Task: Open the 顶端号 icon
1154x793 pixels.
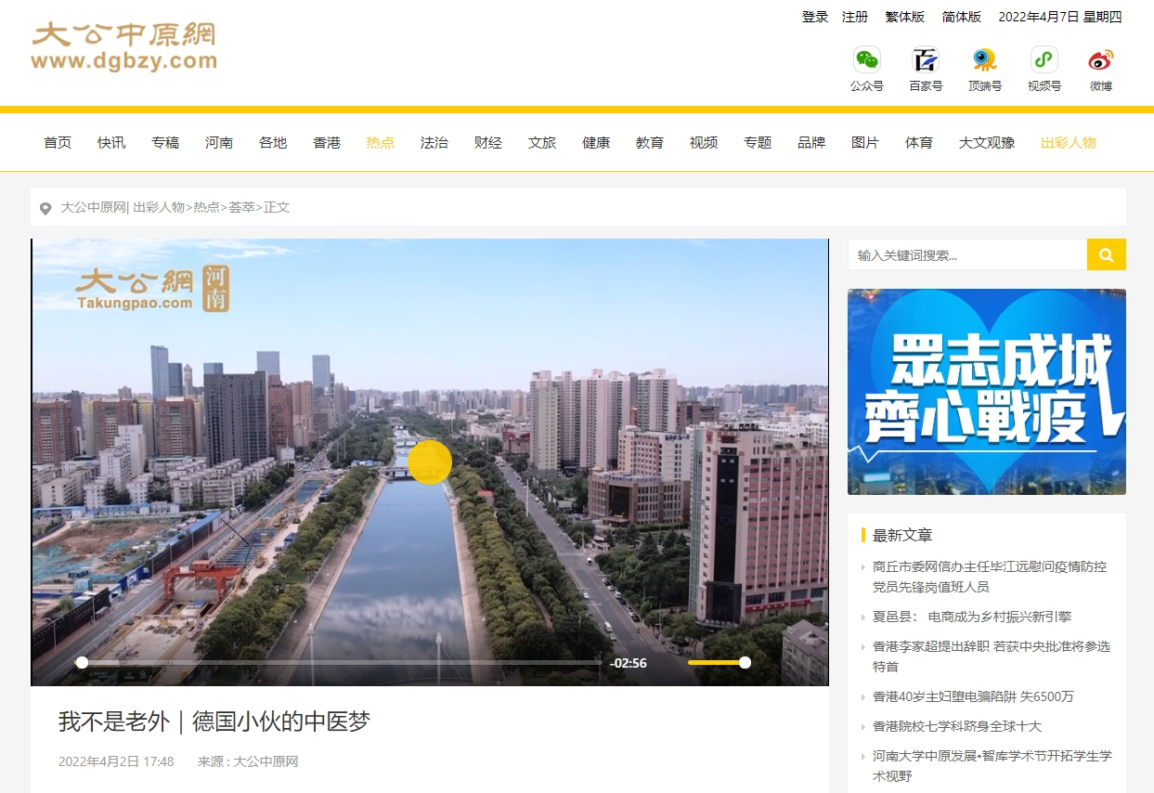Action: pos(984,60)
